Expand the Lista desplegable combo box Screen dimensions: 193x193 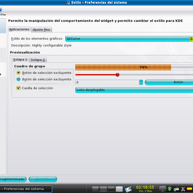(x=134, y=90)
